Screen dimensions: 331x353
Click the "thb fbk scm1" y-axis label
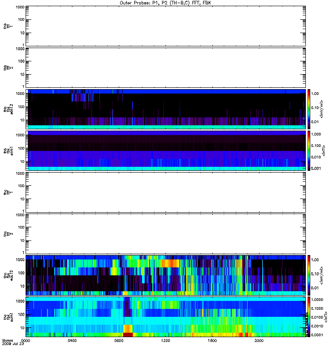coord(8,151)
